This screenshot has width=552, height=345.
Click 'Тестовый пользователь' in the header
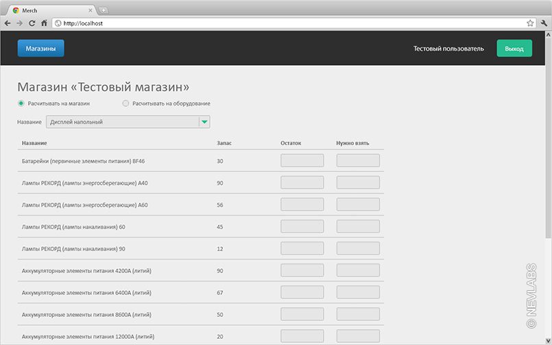(x=448, y=49)
